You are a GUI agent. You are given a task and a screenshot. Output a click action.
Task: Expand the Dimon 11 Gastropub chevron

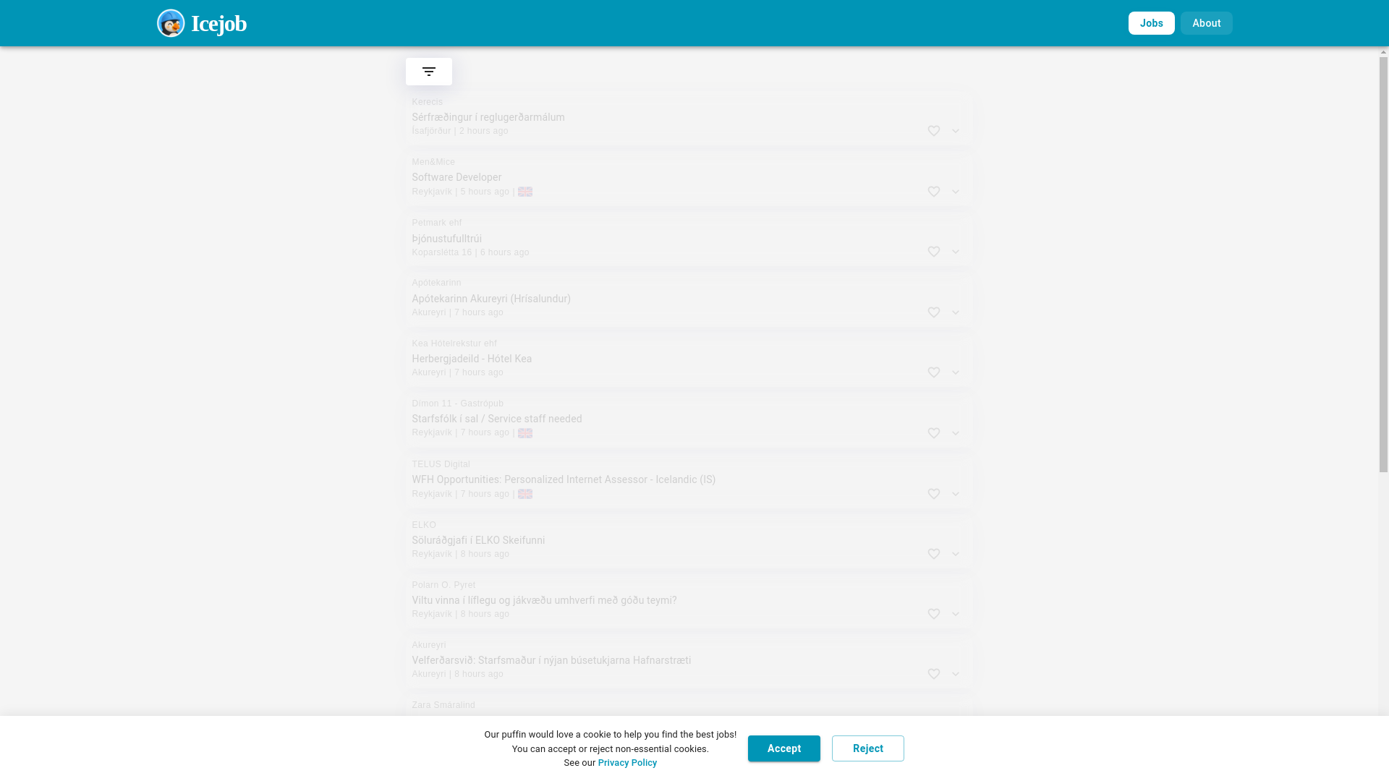point(956,433)
